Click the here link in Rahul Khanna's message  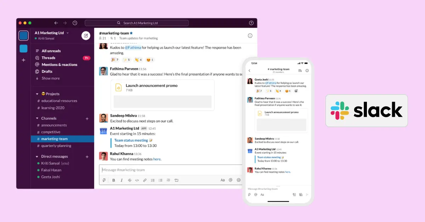[x=157, y=159]
